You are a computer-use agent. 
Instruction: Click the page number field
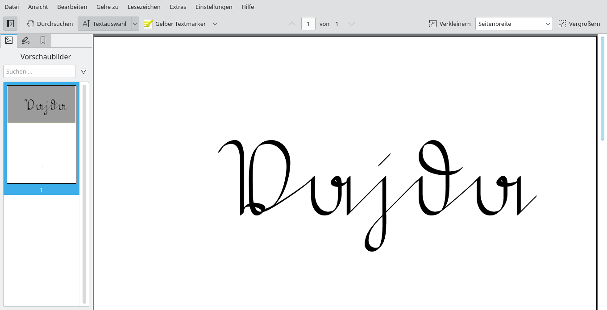click(308, 24)
